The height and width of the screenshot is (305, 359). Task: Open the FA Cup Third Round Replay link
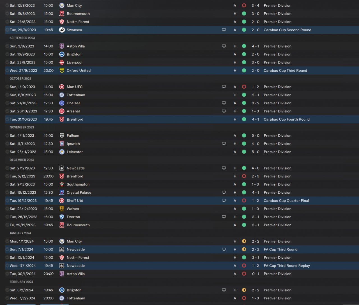pos(287,266)
